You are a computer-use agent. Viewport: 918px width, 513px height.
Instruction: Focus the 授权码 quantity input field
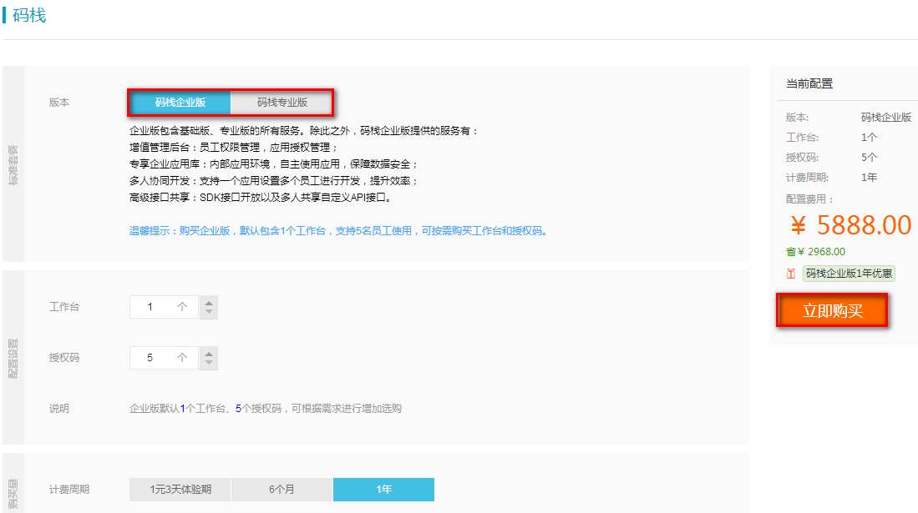(164, 357)
